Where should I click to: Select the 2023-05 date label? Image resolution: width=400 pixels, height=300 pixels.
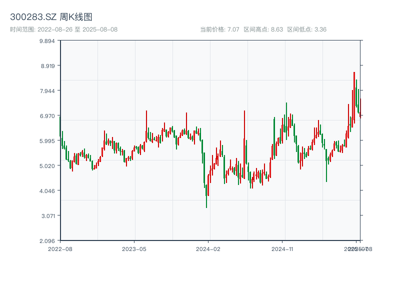click(x=134, y=248)
